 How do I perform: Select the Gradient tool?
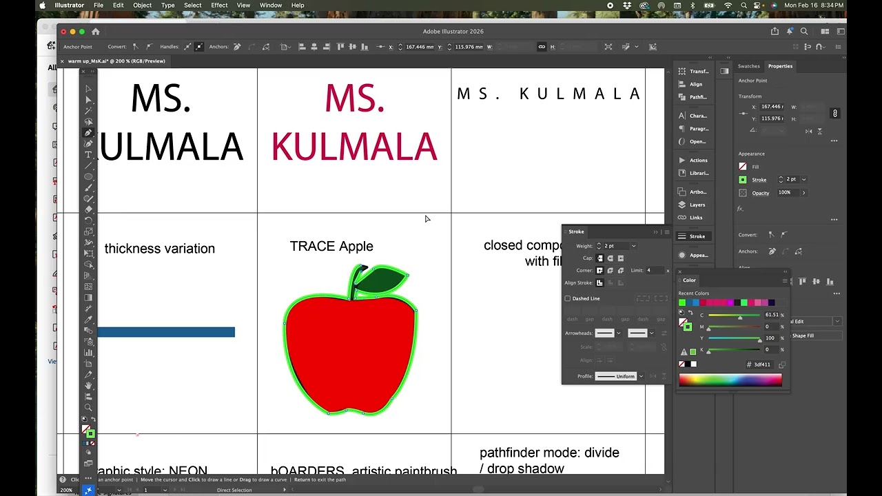[x=88, y=298]
